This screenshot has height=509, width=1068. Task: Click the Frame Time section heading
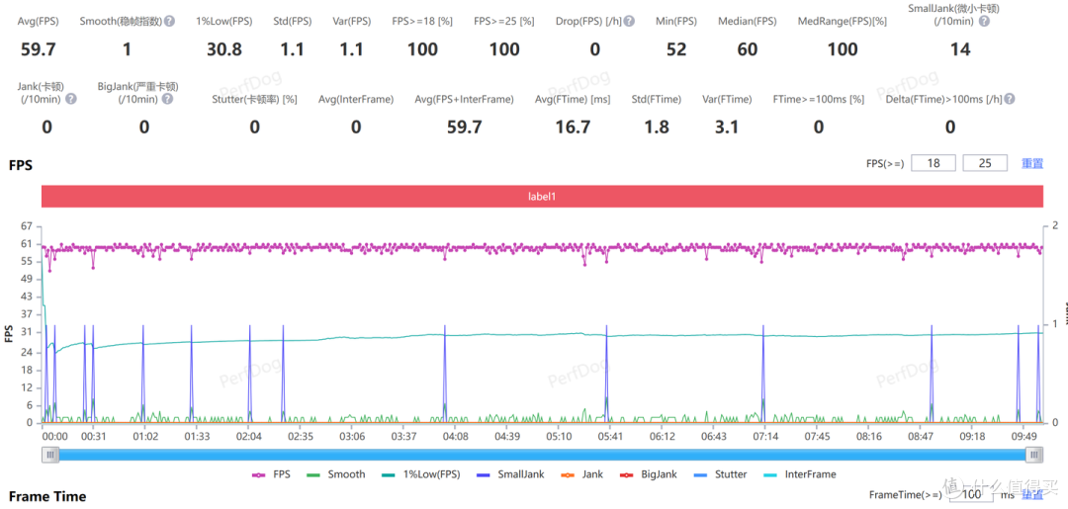47,496
